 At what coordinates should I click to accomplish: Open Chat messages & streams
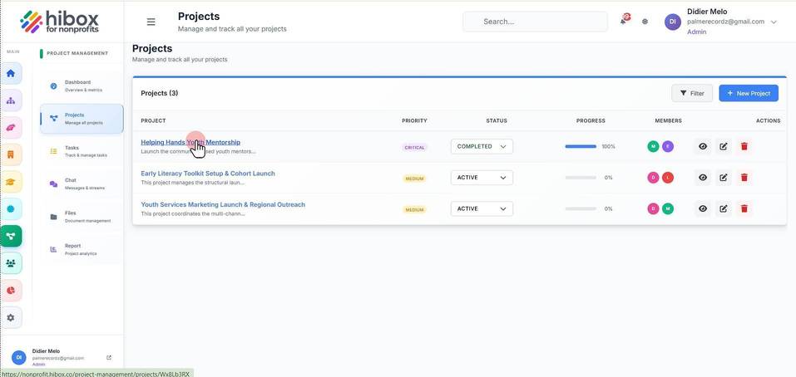pyautogui.click(x=82, y=184)
